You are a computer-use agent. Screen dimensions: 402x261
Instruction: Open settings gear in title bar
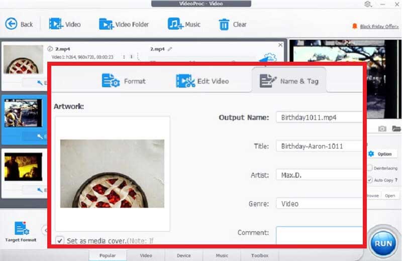click(x=368, y=4)
